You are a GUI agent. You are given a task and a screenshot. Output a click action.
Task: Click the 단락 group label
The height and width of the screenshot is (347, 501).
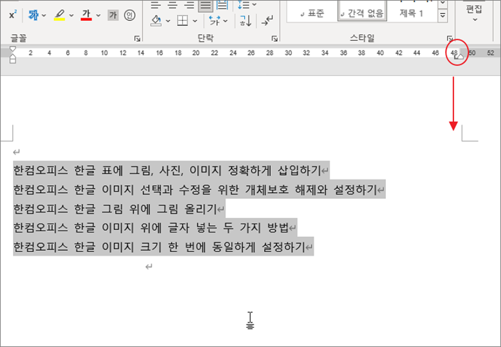click(x=206, y=38)
